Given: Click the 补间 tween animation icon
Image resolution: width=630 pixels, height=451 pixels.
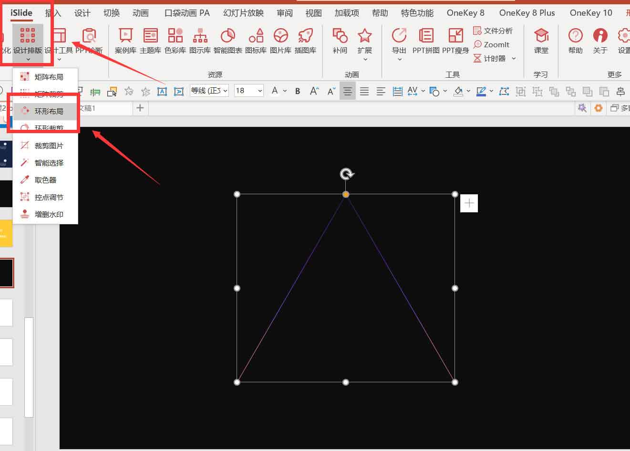Looking at the screenshot, I should click(340, 40).
